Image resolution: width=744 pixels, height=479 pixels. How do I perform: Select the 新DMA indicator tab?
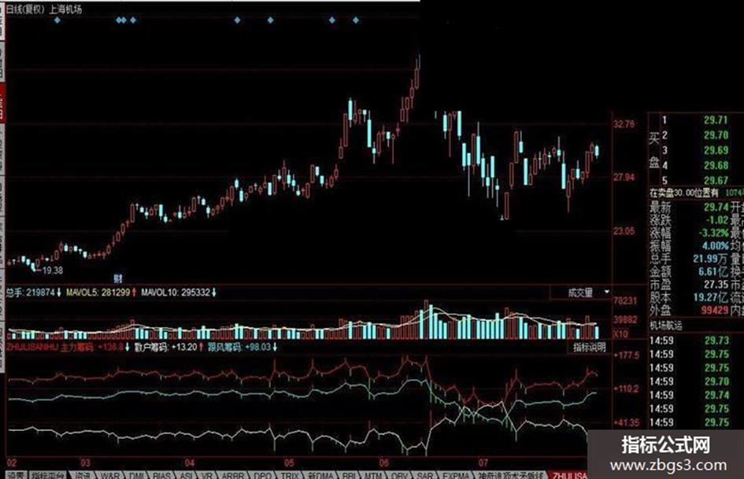320,475
